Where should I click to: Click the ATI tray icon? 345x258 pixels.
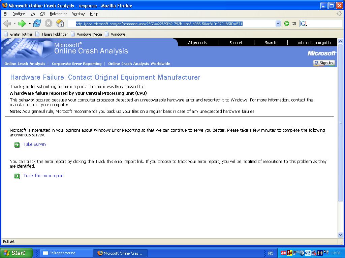click(284, 253)
